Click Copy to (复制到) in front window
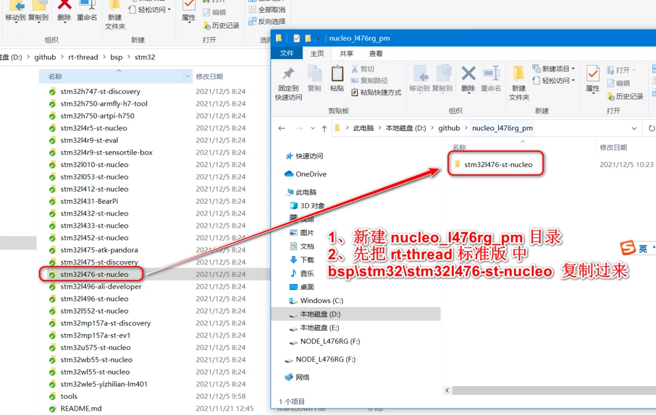Screen dimensions: 656x415 point(442,79)
